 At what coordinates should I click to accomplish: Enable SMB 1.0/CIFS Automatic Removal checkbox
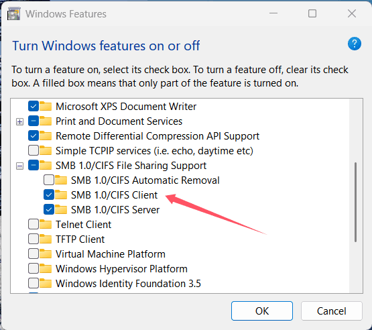click(49, 180)
